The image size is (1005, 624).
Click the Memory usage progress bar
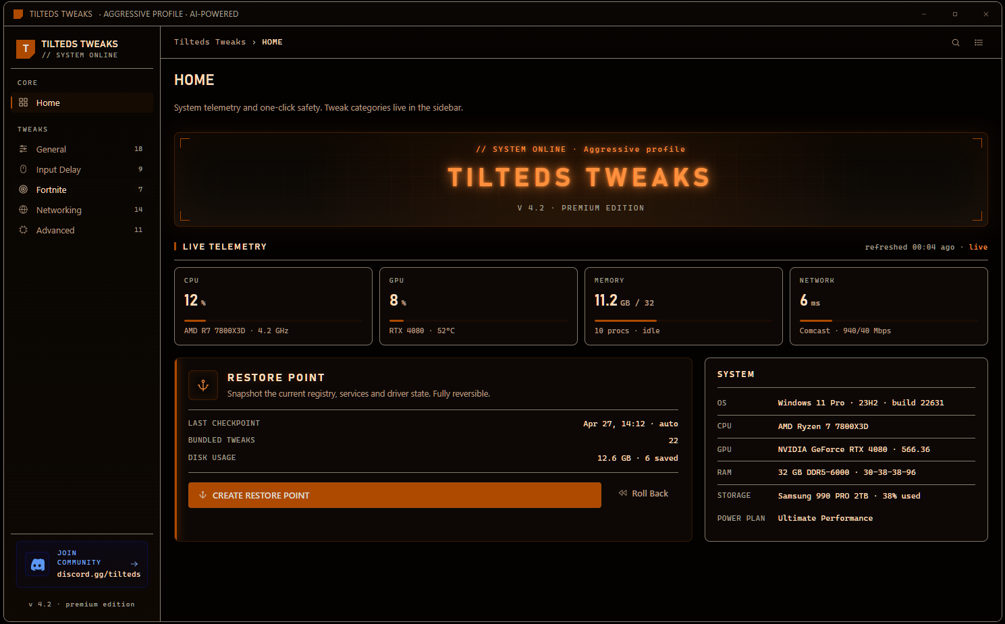684,320
